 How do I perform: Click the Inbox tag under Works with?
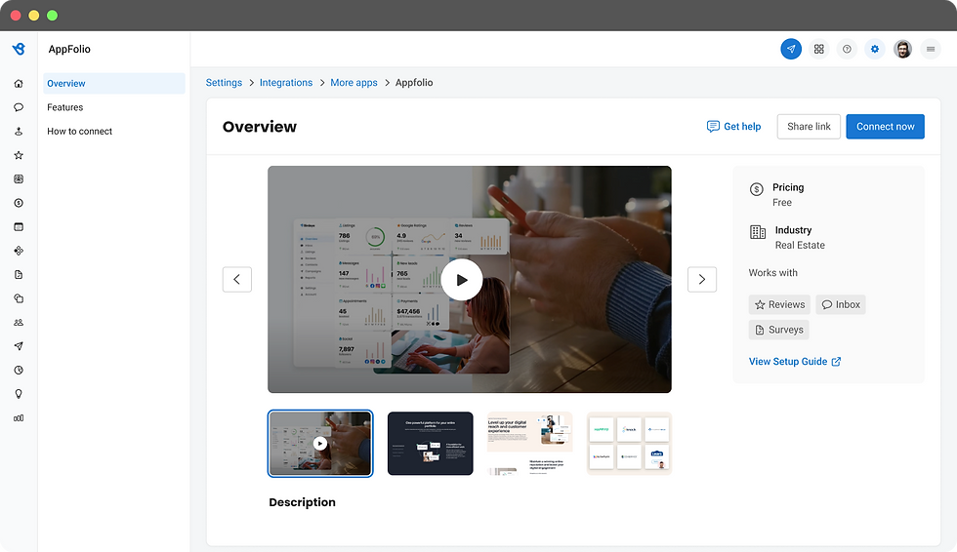click(x=841, y=304)
